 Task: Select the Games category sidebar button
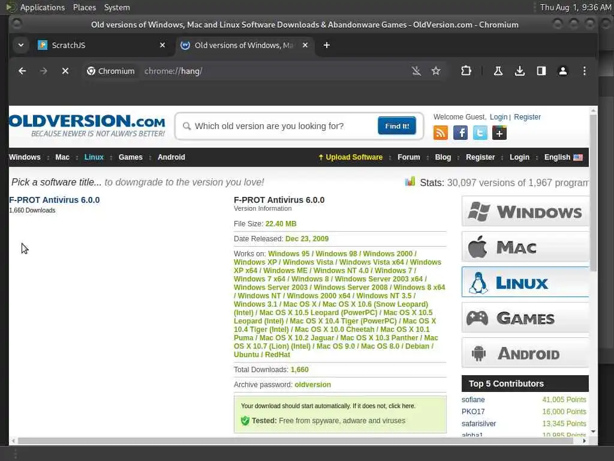tap(525, 317)
